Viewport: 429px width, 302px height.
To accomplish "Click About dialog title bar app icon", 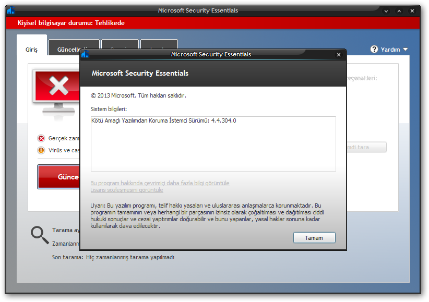I will [x=85, y=54].
